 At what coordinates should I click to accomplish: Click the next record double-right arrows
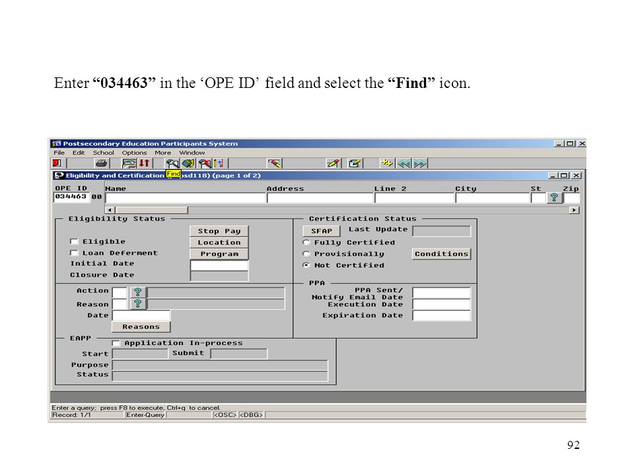click(420, 163)
